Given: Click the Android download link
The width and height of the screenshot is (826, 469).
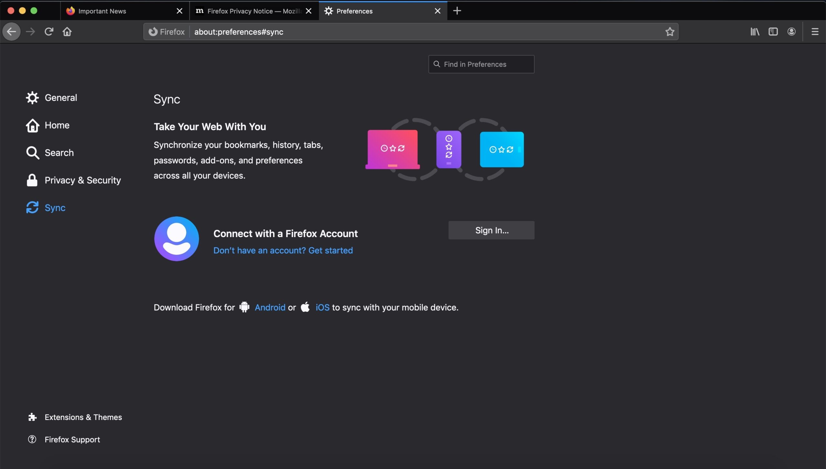Looking at the screenshot, I should click(269, 307).
